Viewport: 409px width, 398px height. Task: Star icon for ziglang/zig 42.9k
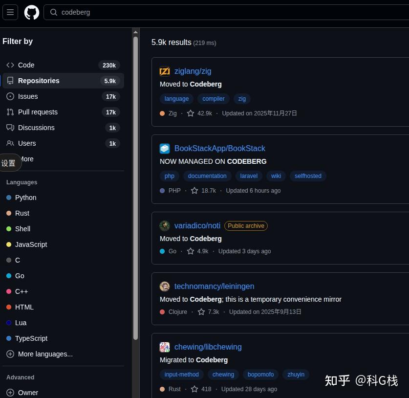coord(191,113)
